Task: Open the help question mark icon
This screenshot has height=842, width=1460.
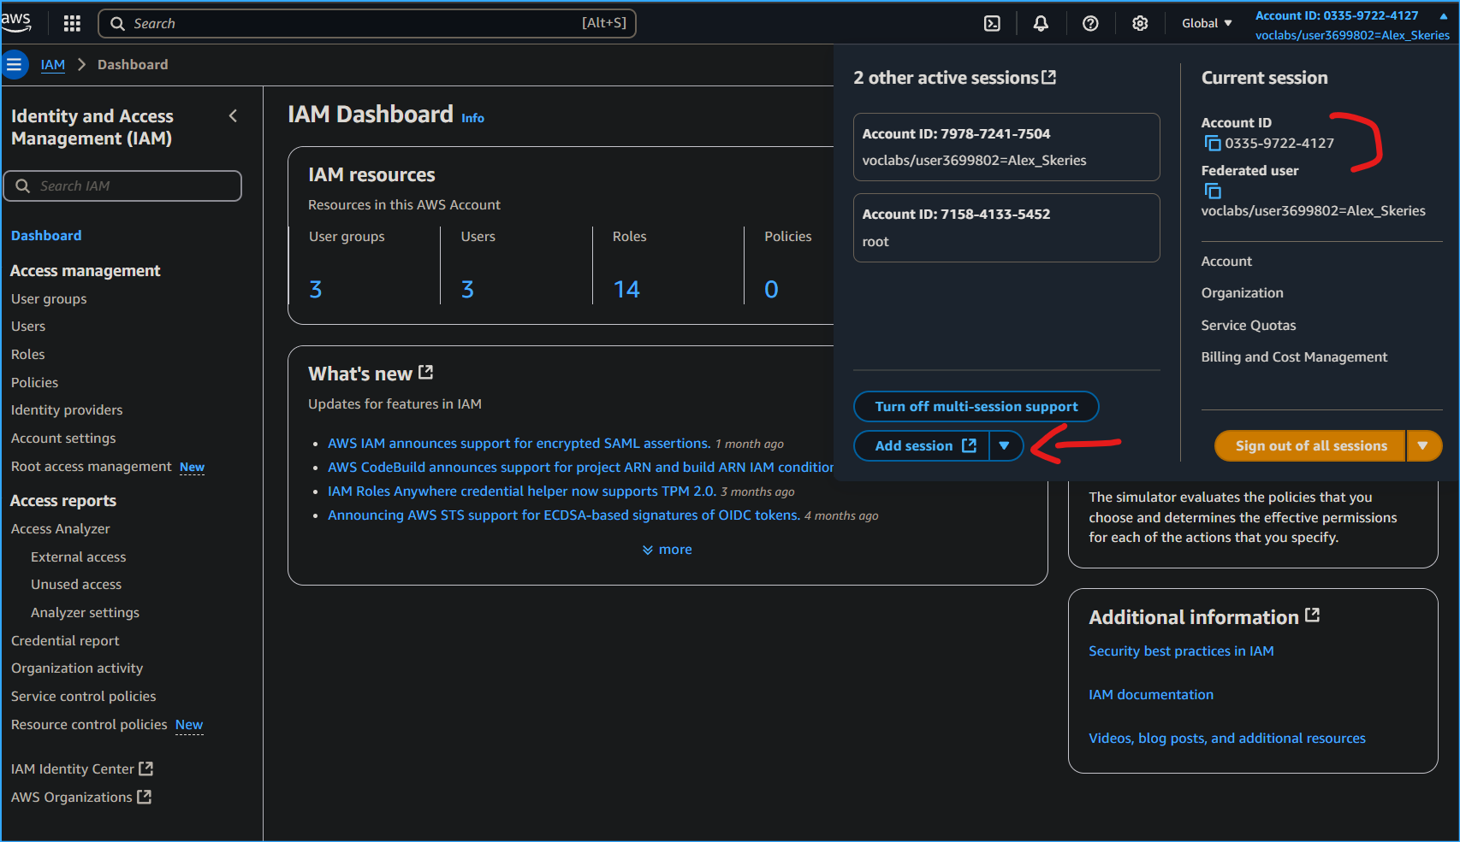Action: [1090, 23]
